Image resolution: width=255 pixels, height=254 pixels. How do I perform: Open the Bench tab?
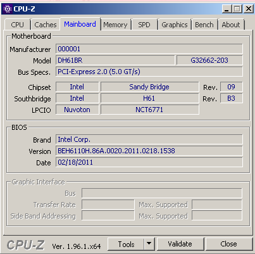[204, 25]
